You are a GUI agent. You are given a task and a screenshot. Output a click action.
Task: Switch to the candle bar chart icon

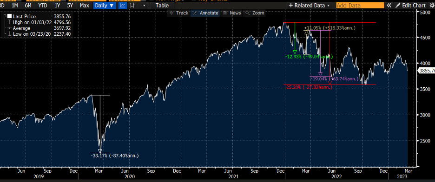coord(132,5)
